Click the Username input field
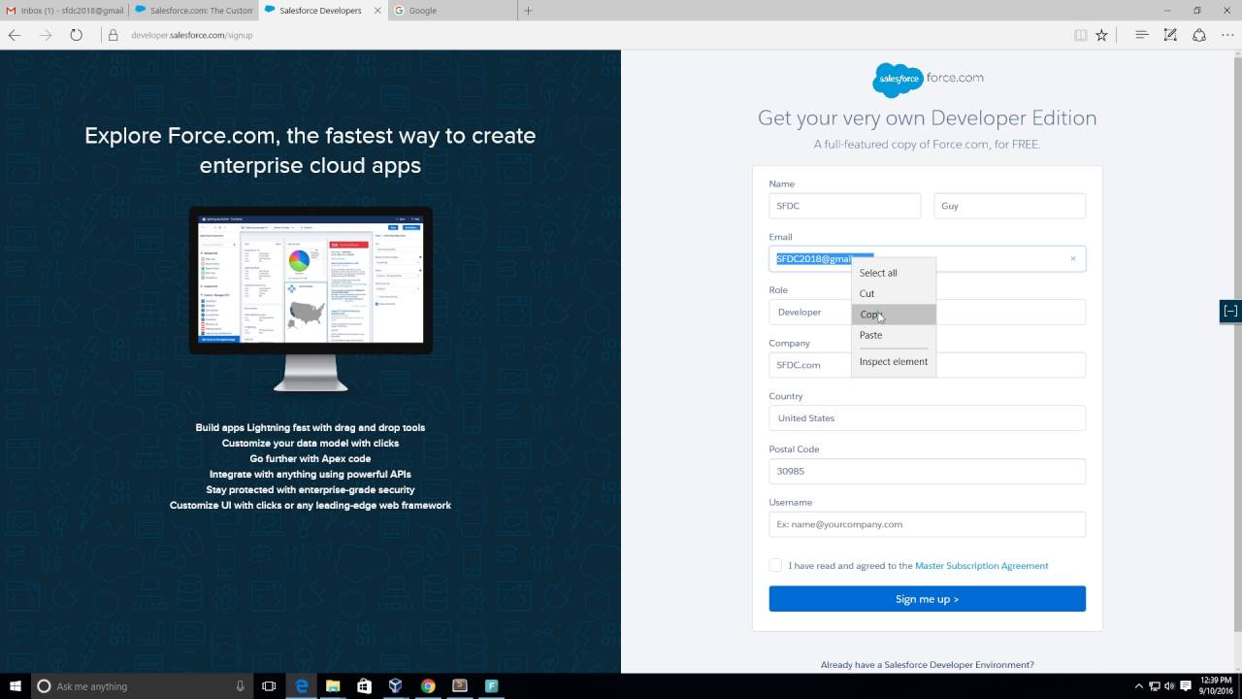The width and height of the screenshot is (1242, 699). click(x=927, y=524)
